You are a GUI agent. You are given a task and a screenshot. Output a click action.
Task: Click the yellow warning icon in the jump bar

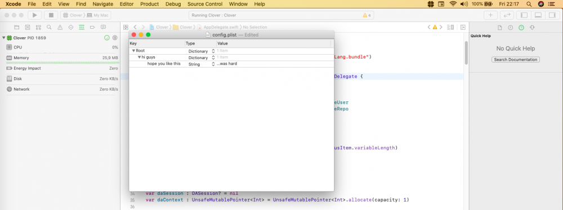435,27
